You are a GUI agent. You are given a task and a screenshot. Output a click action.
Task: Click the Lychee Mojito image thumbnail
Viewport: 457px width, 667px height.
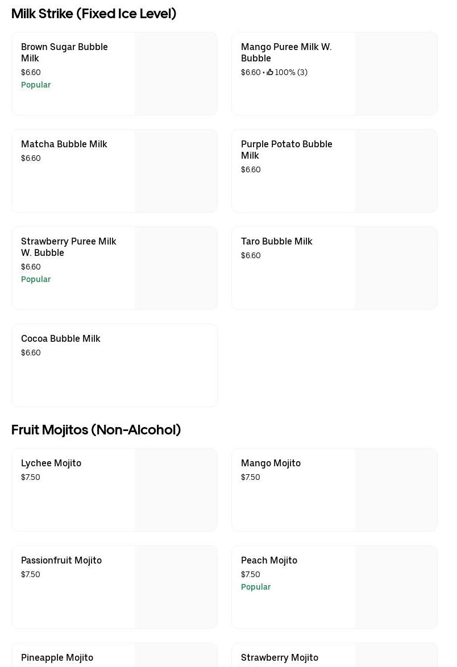[176, 490]
